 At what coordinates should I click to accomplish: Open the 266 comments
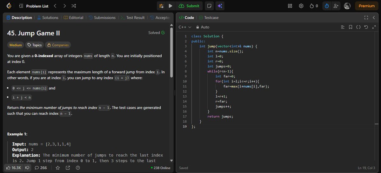point(41,168)
